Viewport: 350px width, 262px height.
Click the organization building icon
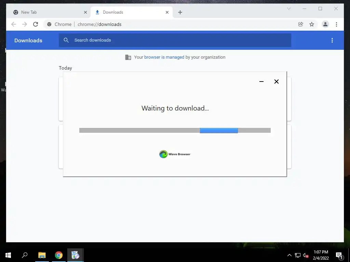(128, 57)
